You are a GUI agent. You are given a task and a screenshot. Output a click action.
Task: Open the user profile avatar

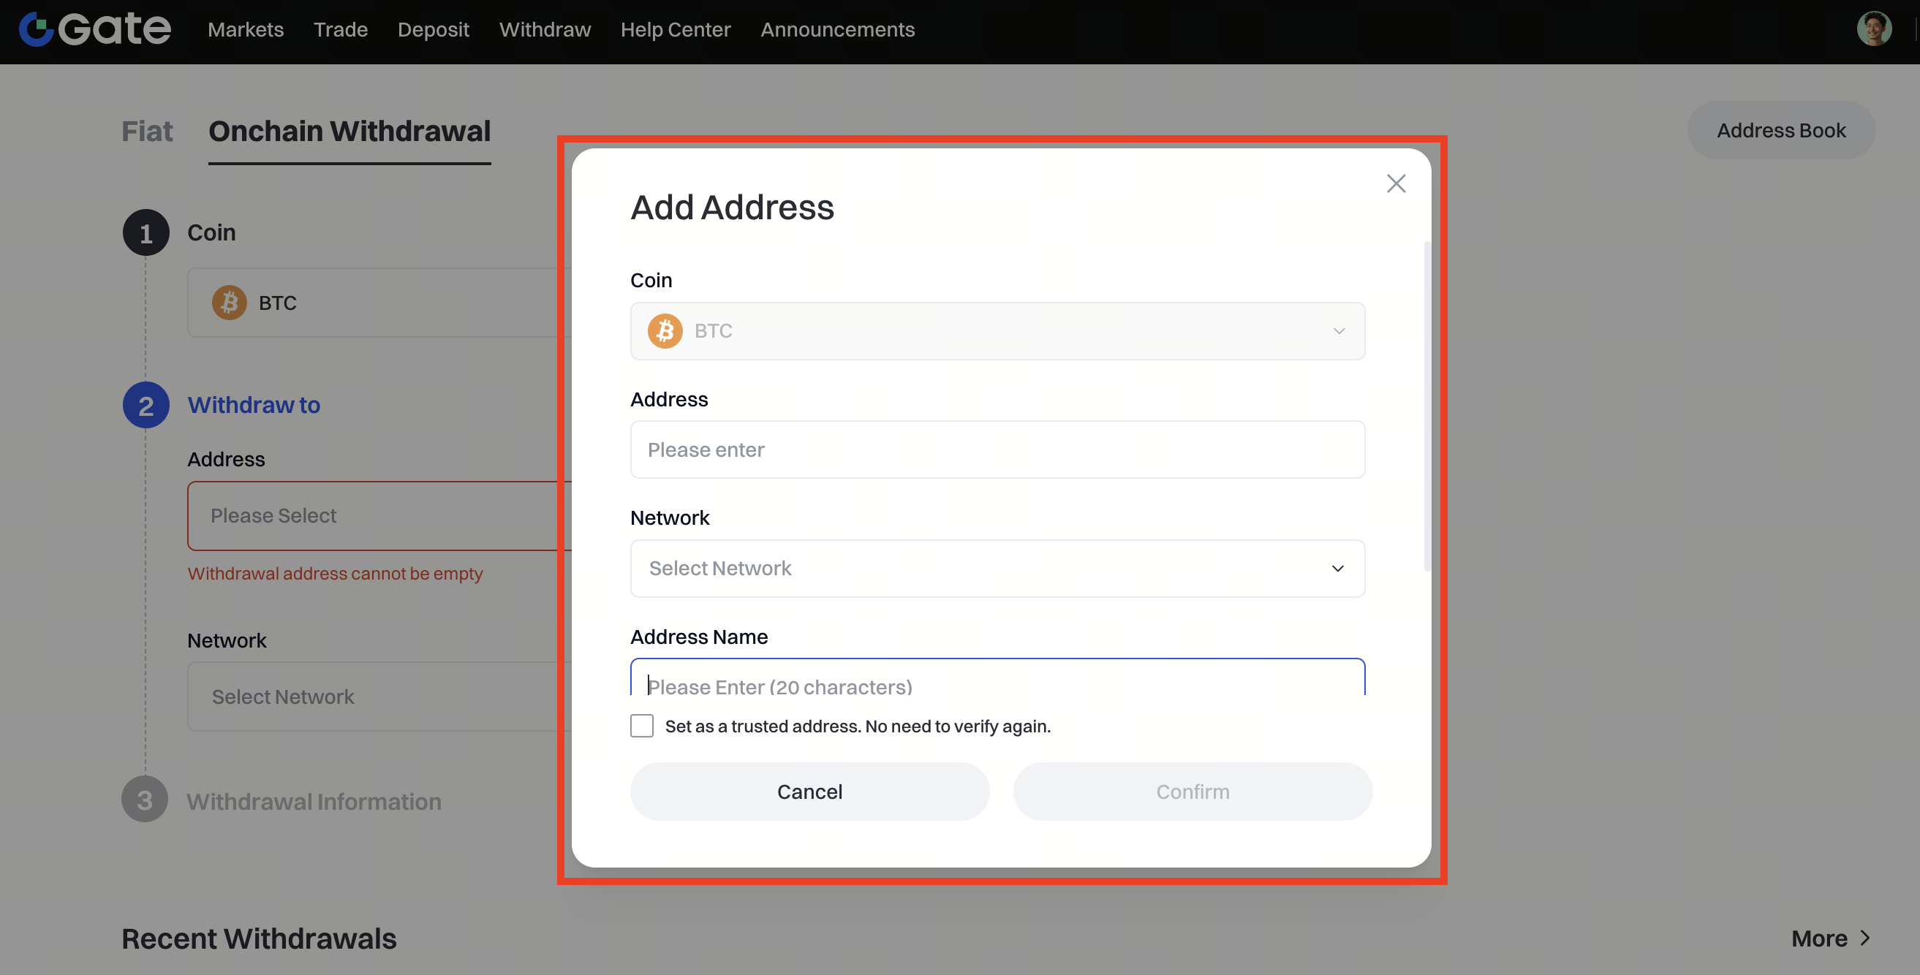[1873, 30]
